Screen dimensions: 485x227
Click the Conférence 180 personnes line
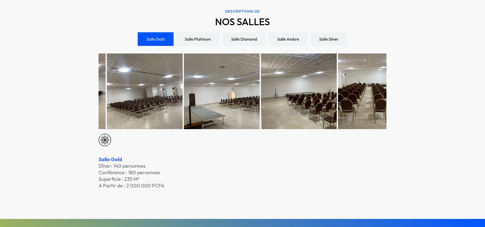pos(129,173)
